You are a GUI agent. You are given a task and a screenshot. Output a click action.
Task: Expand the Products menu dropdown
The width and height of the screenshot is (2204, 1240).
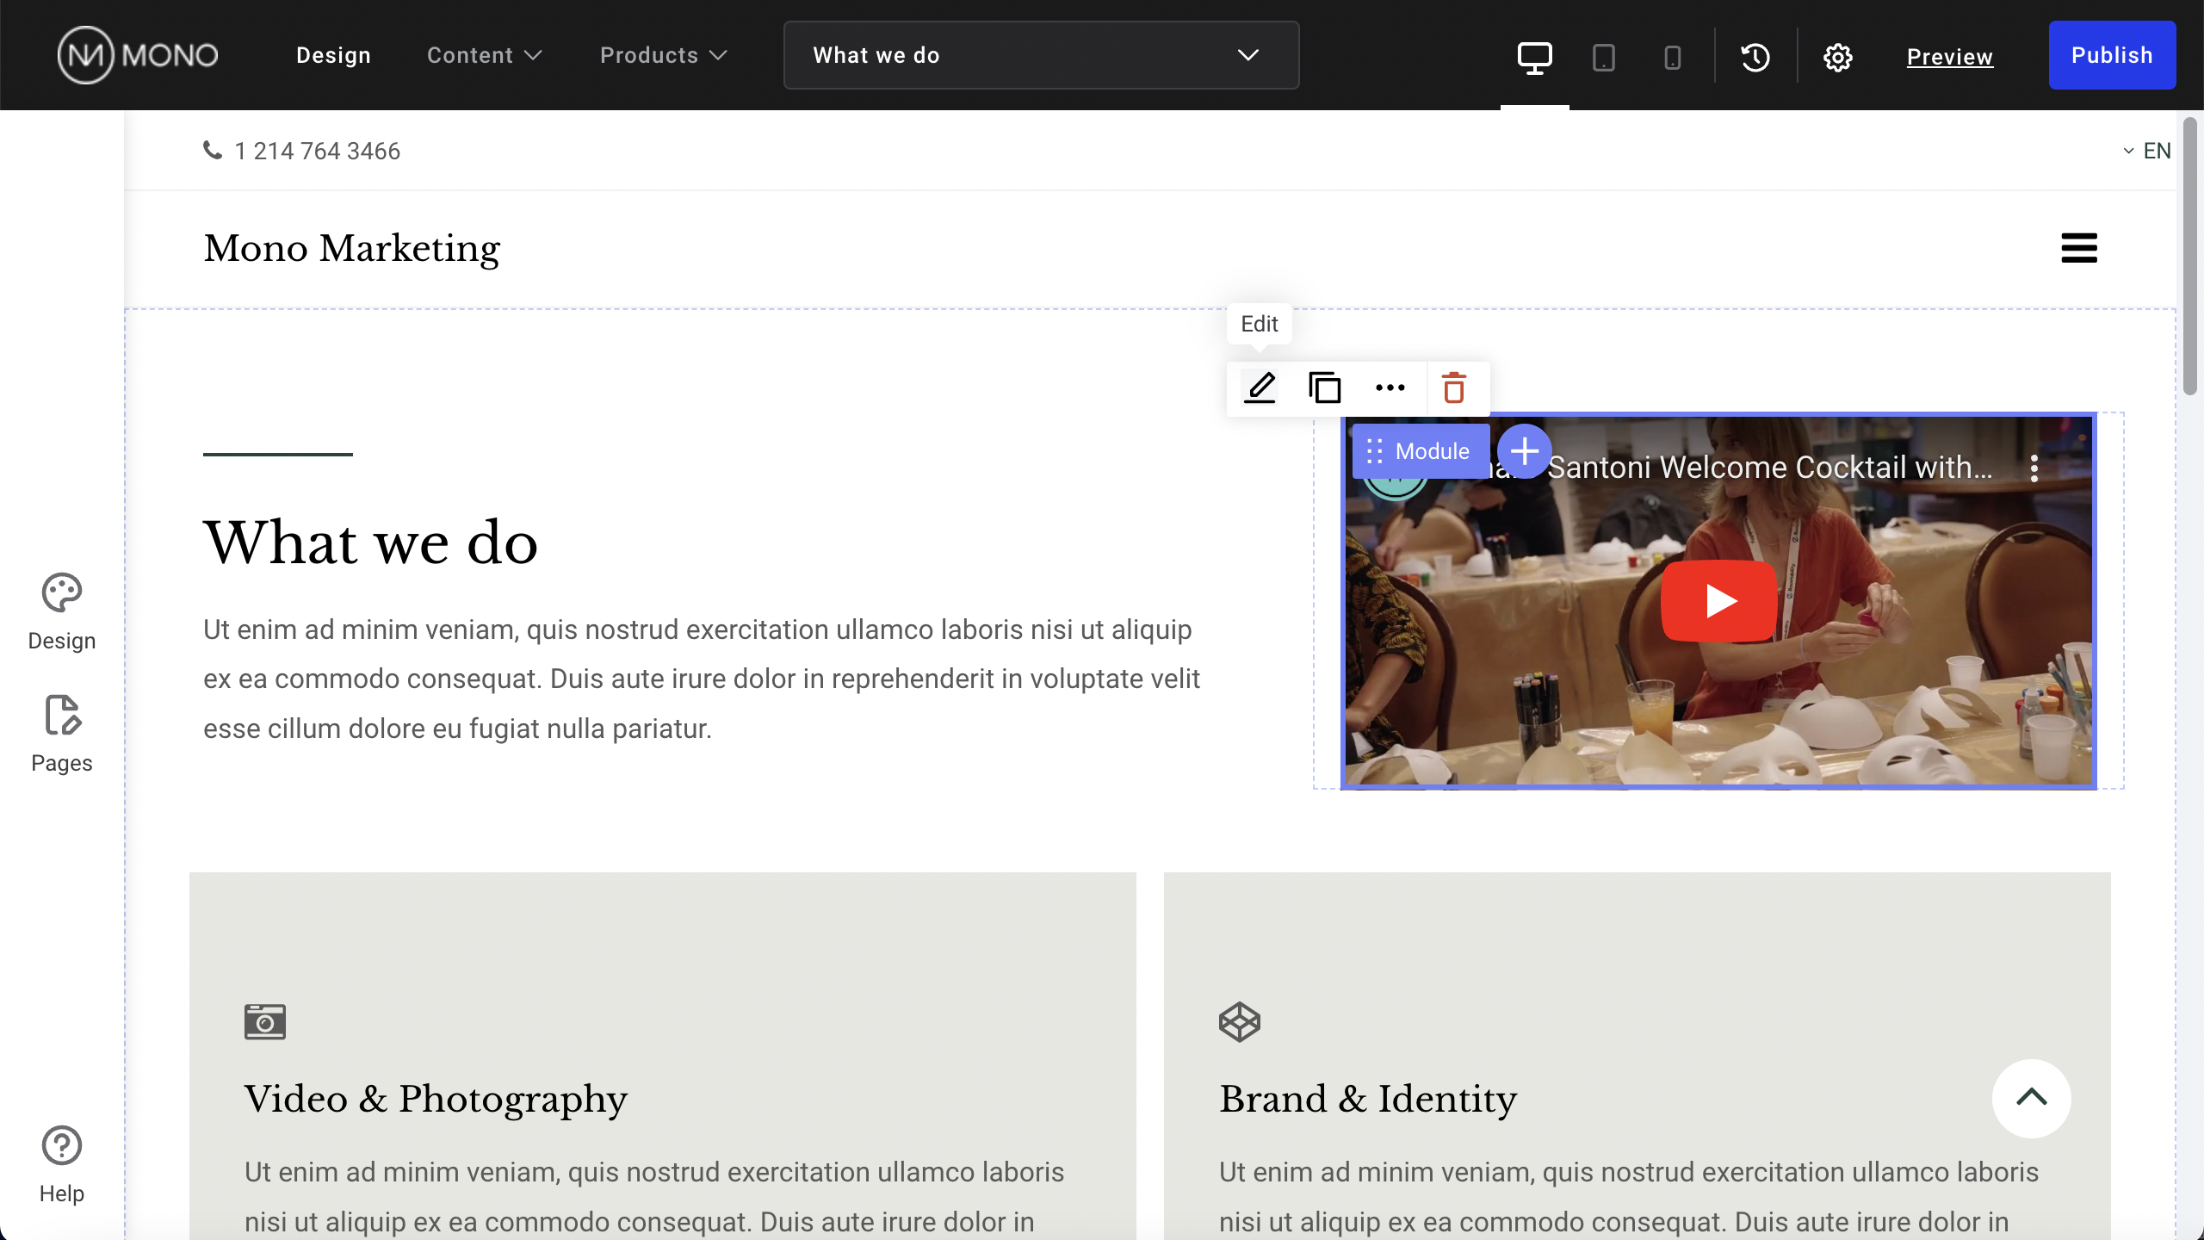[x=664, y=55]
